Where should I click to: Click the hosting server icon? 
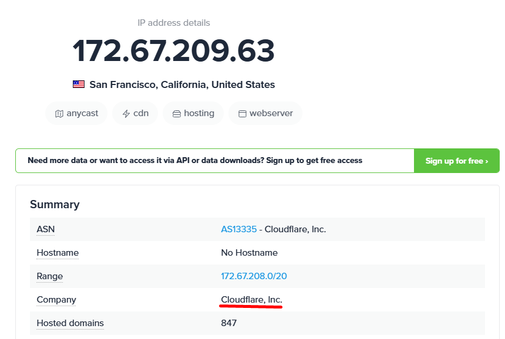(177, 114)
